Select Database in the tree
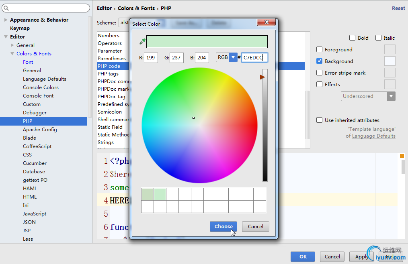 (34, 171)
